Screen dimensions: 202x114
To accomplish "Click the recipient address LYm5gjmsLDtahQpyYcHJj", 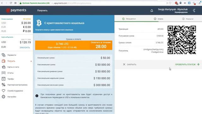I will (153, 51).
